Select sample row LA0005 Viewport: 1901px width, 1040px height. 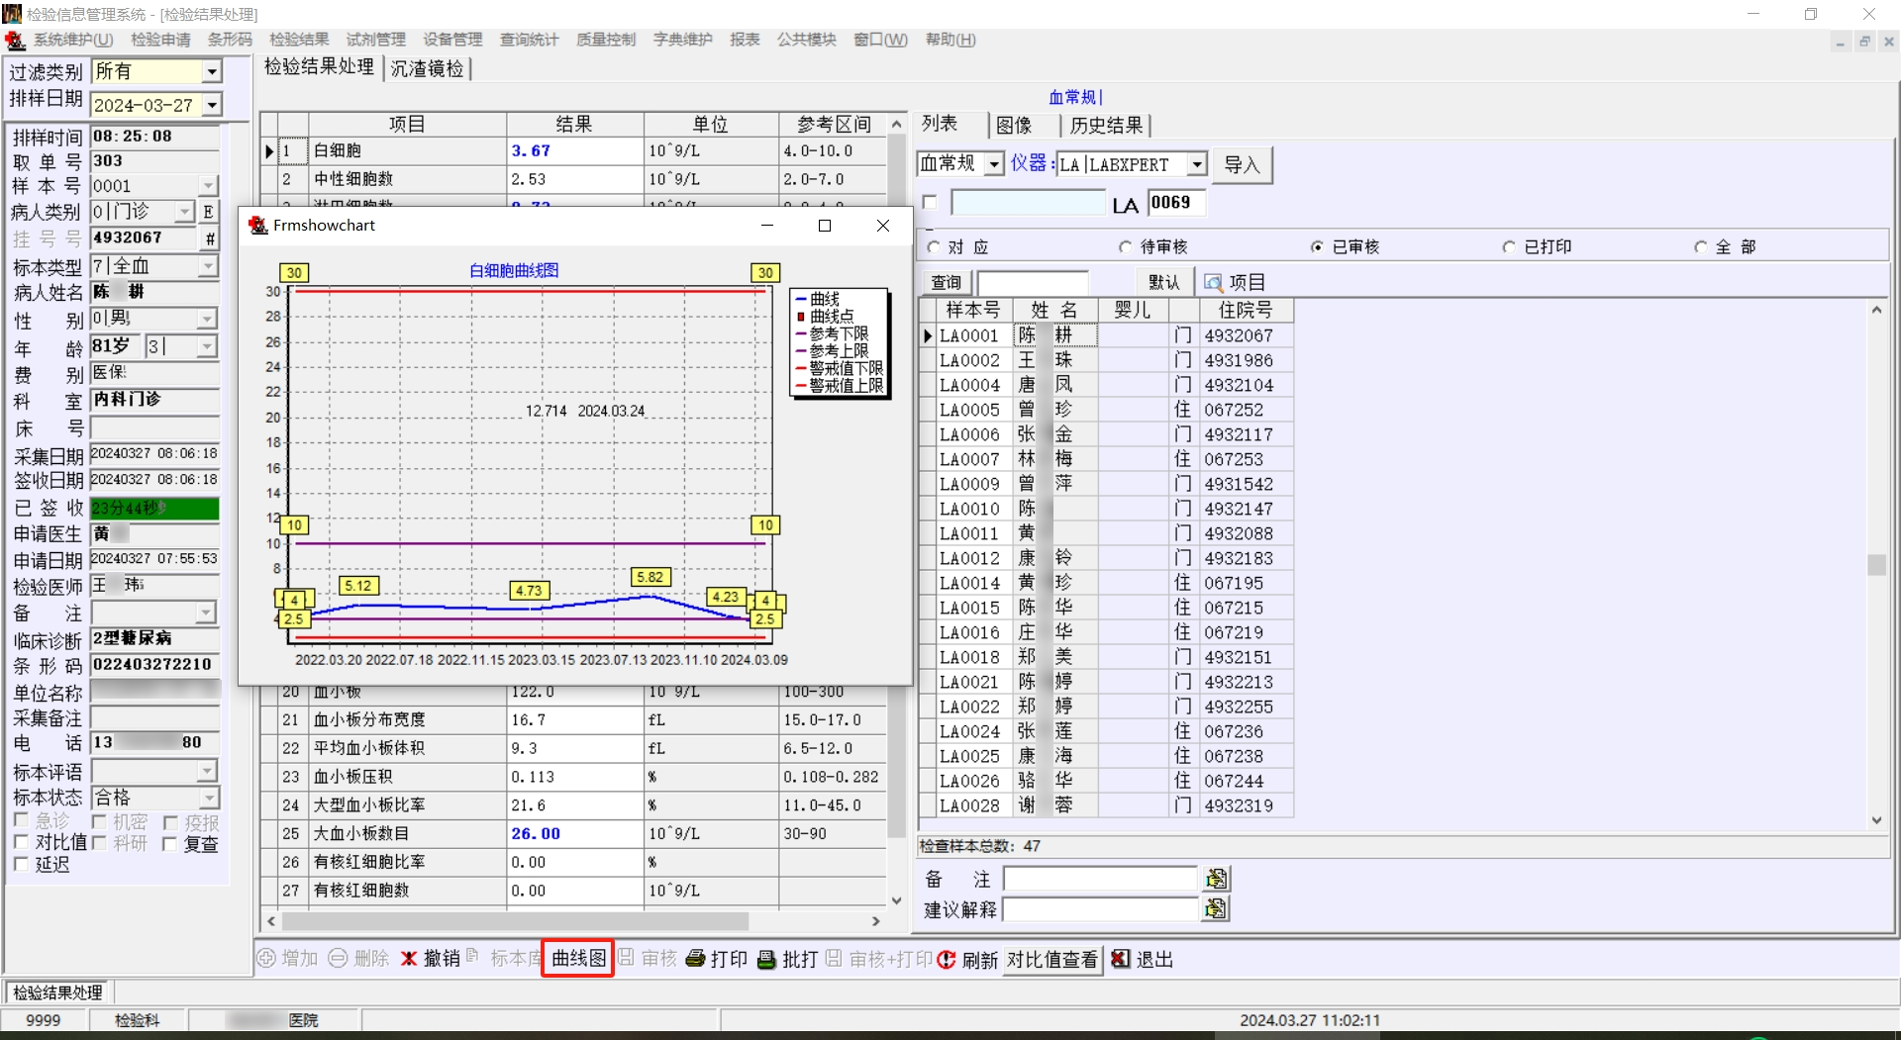(969, 410)
